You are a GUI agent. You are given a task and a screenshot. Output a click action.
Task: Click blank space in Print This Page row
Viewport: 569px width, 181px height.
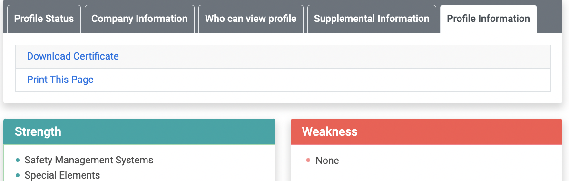point(323,80)
